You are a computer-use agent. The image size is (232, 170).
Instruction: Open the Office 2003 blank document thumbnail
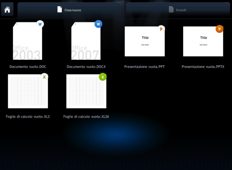(28, 41)
